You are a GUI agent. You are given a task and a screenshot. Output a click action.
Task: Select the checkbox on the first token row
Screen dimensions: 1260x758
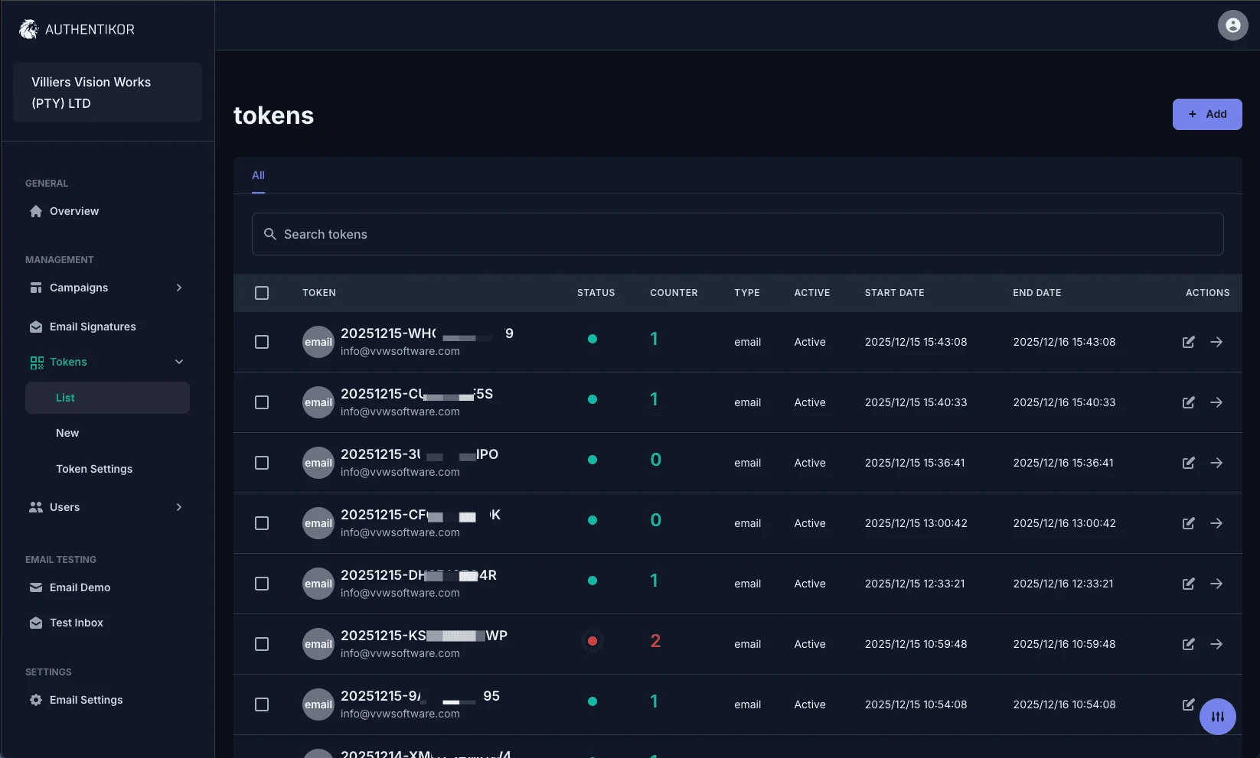coord(262,342)
